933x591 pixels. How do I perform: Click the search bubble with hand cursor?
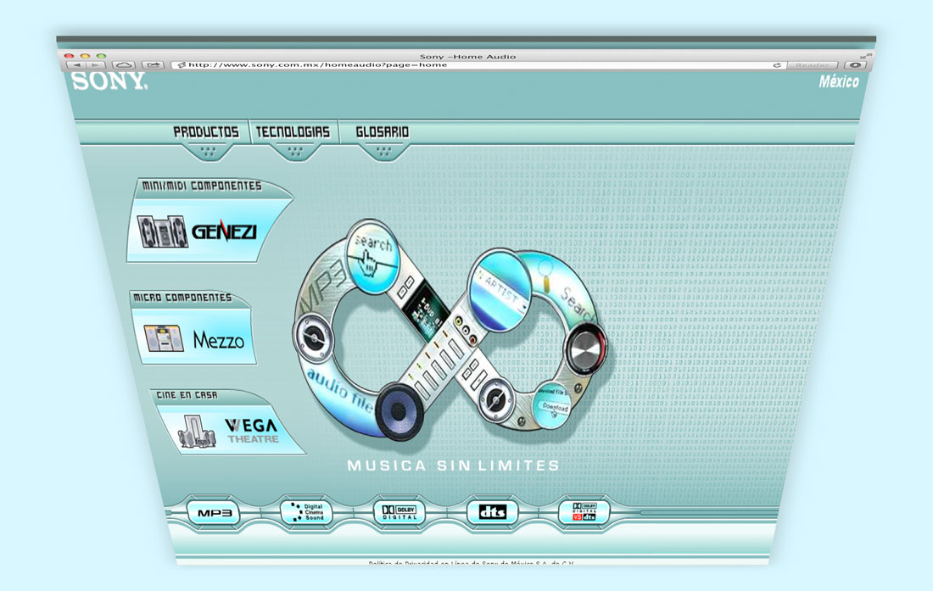(372, 257)
